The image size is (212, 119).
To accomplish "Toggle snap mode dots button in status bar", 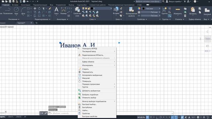I will pyautogui.click(x=151, y=117).
